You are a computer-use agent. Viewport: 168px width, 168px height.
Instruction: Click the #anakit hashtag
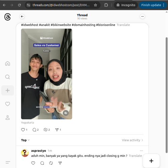[44, 25]
